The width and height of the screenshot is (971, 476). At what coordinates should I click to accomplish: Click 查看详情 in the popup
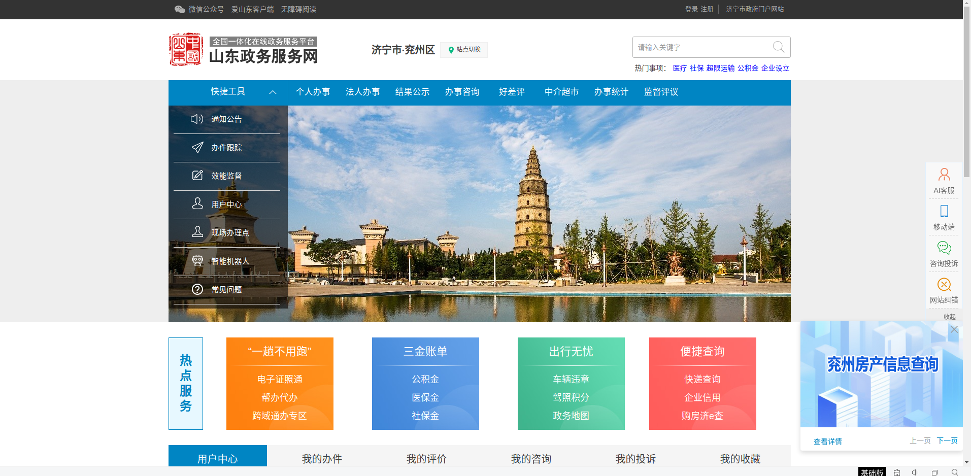tap(827, 441)
